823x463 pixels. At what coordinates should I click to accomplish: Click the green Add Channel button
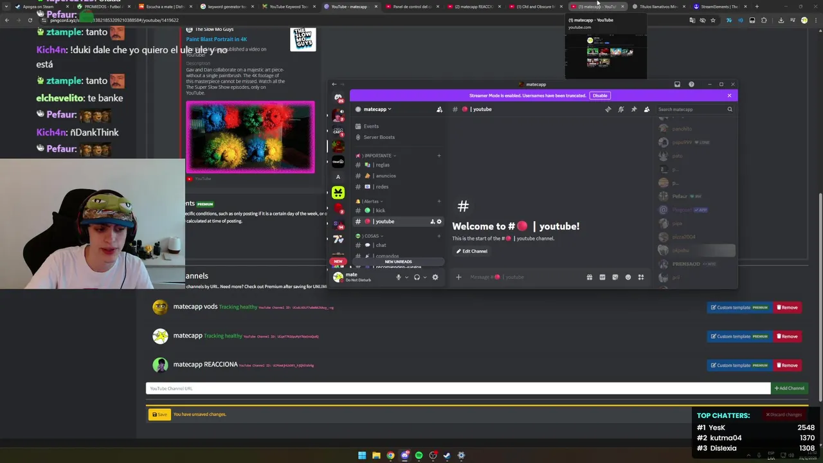coord(789,388)
